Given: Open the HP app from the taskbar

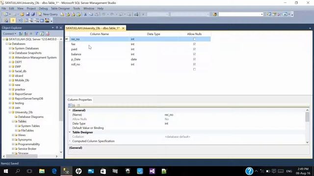Looking at the screenshot, I should point(78,171).
